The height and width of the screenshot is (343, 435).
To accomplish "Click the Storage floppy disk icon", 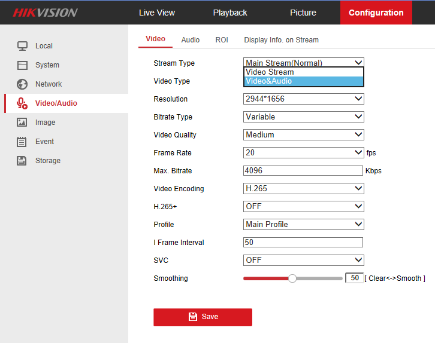I will (x=22, y=161).
